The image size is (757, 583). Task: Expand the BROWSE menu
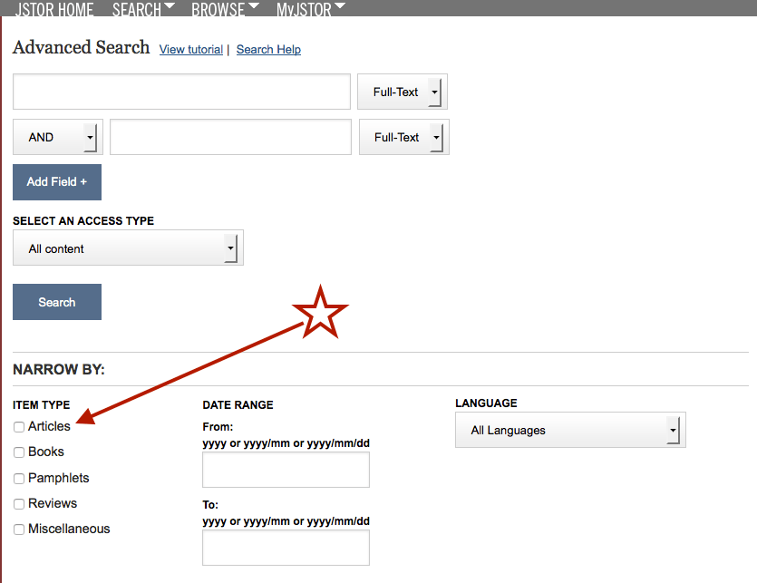tap(218, 9)
